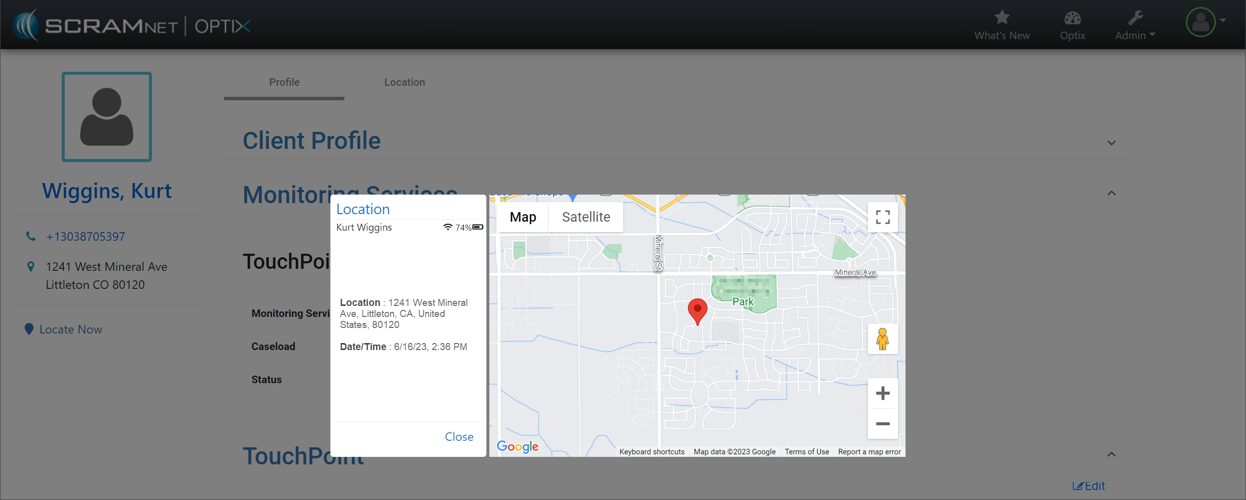1246x500 pixels.
Task: Expand the Client Profile section chevron
Action: [x=1111, y=143]
